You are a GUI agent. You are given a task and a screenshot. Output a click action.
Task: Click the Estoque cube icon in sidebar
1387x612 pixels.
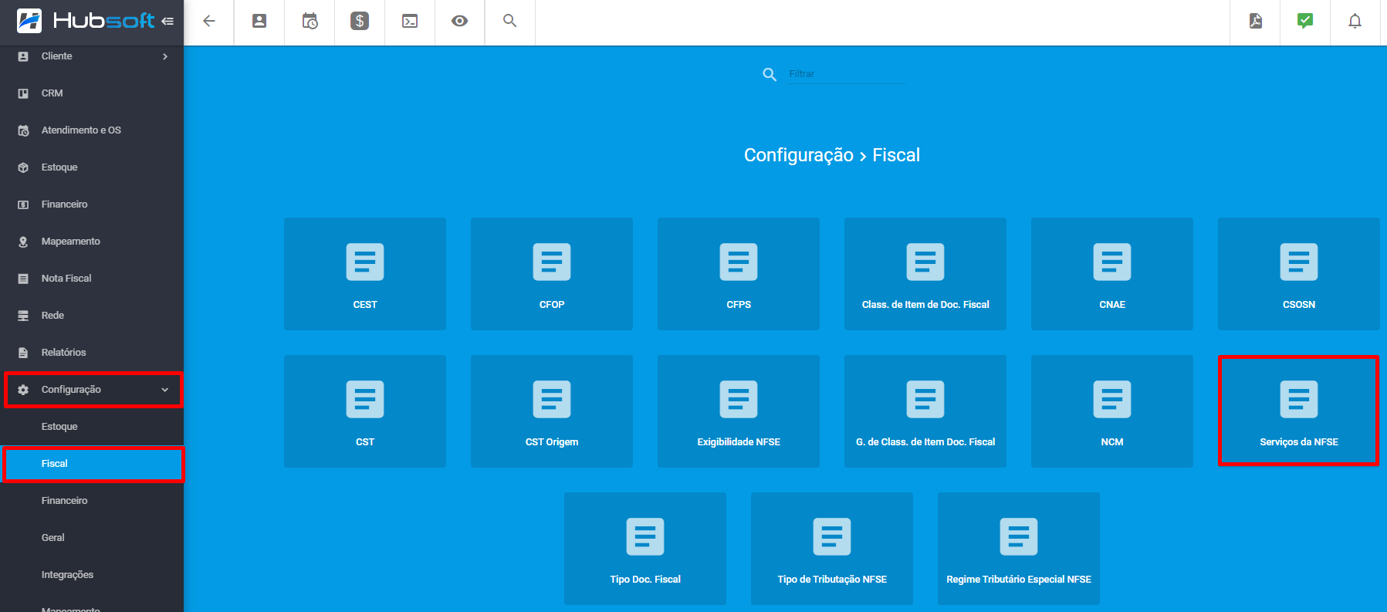click(x=23, y=167)
